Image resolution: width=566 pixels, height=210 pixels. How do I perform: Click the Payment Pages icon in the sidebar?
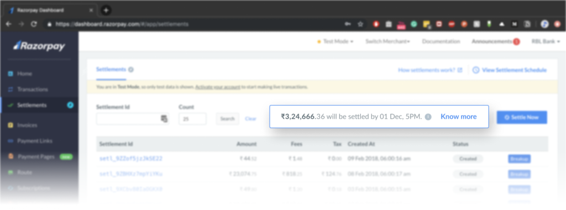[11, 156]
